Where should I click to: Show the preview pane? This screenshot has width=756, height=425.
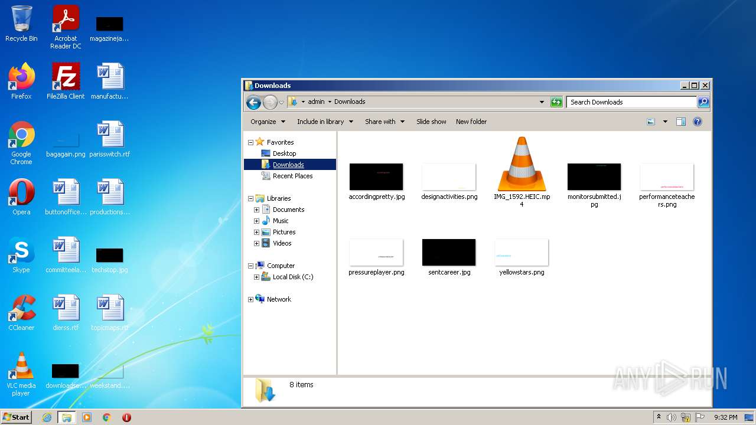click(x=681, y=122)
